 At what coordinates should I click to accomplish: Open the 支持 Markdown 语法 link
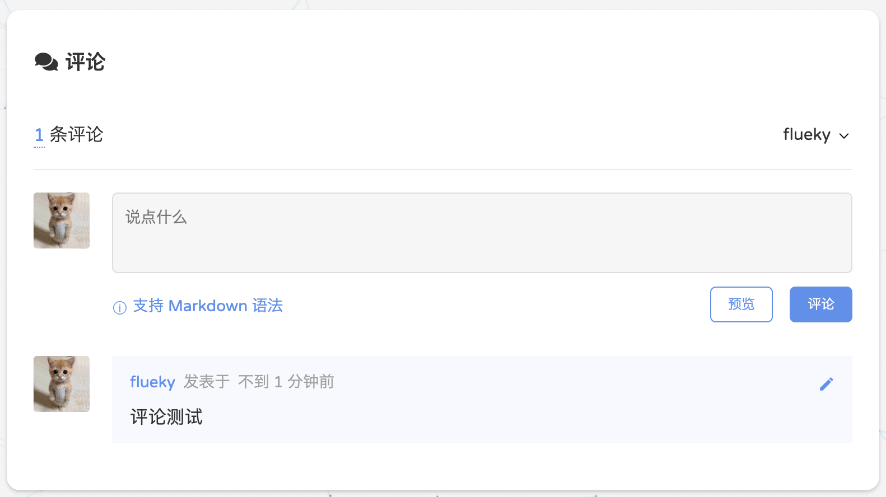pos(208,306)
